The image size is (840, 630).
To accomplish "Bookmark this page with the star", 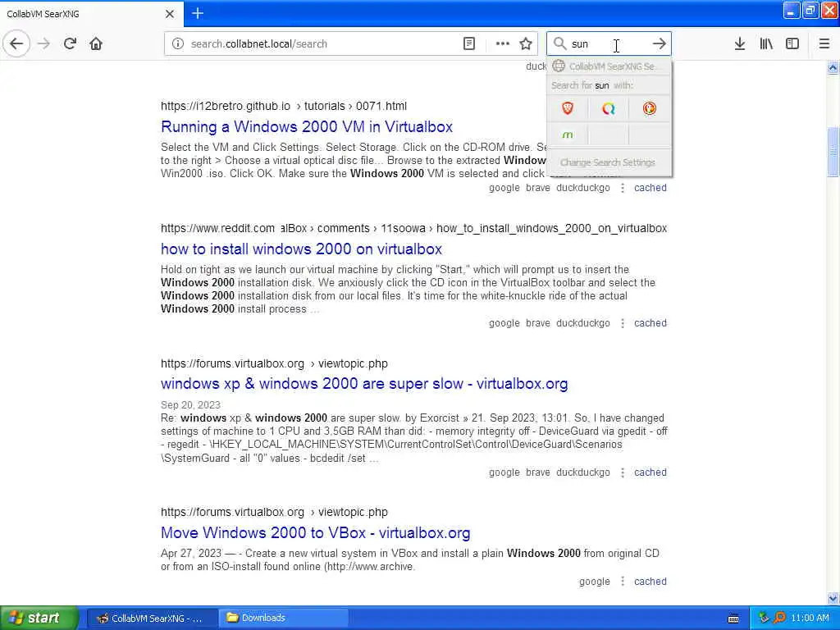I will [x=526, y=44].
